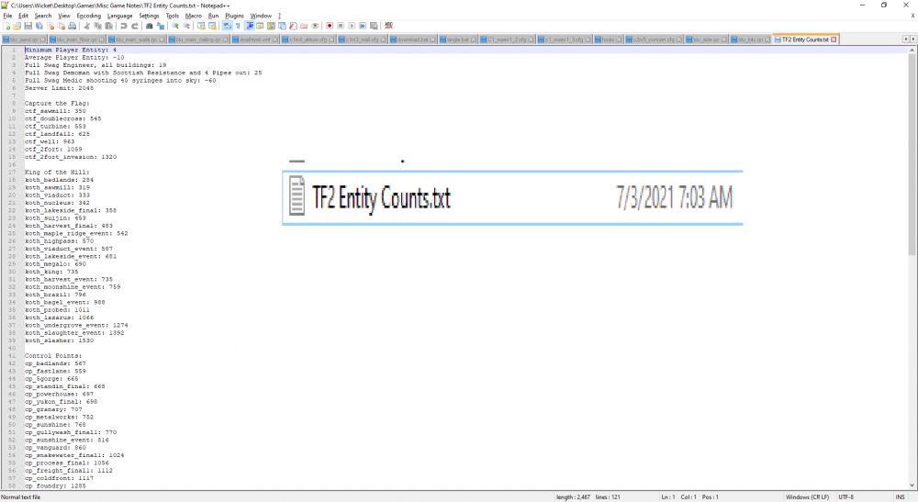Click the line 'Server Limit: 2048'

coord(59,88)
